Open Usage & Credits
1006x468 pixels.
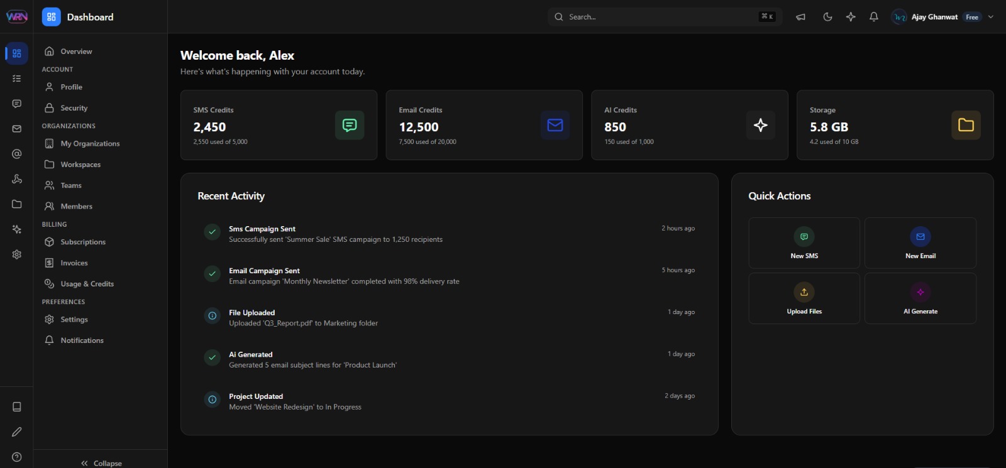[101, 284]
